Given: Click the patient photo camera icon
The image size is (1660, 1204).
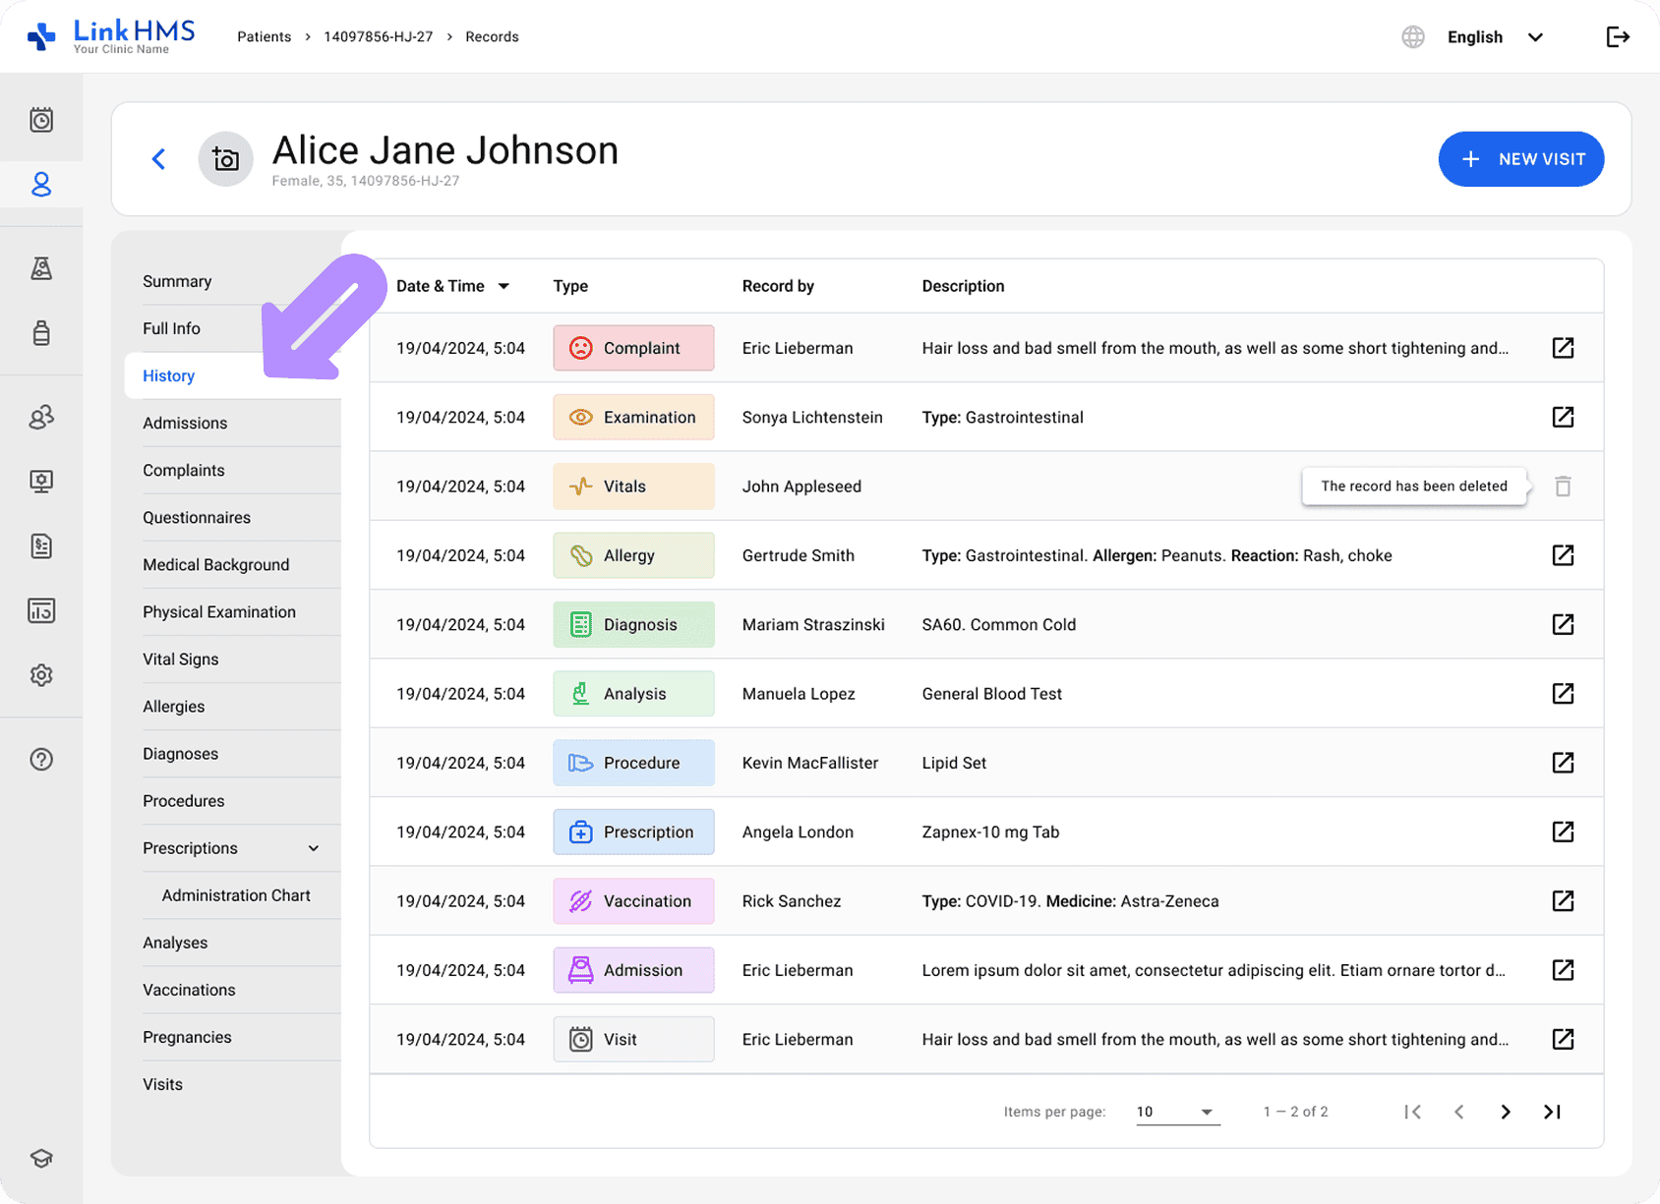Looking at the screenshot, I should 226,159.
